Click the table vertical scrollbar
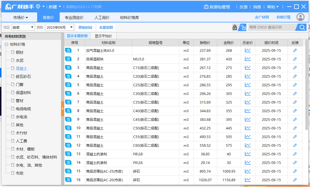 (x=307, y=85)
